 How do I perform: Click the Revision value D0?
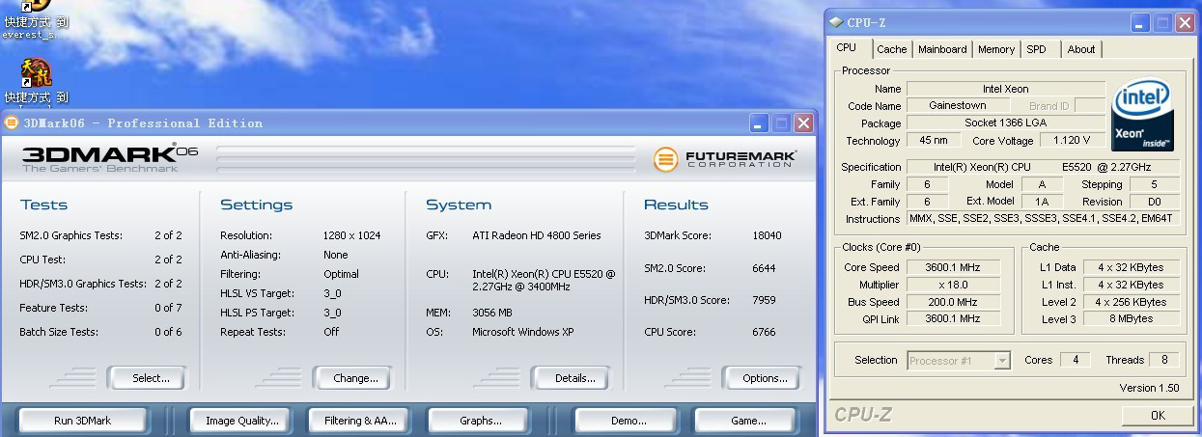point(1155,202)
